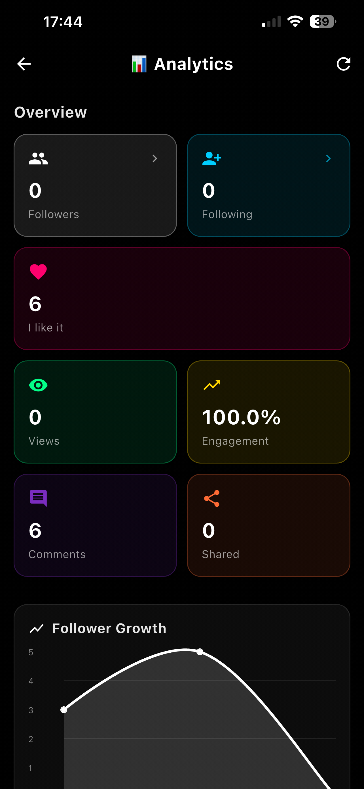
Task: Click the peak data point on chart
Action: click(x=200, y=652)
